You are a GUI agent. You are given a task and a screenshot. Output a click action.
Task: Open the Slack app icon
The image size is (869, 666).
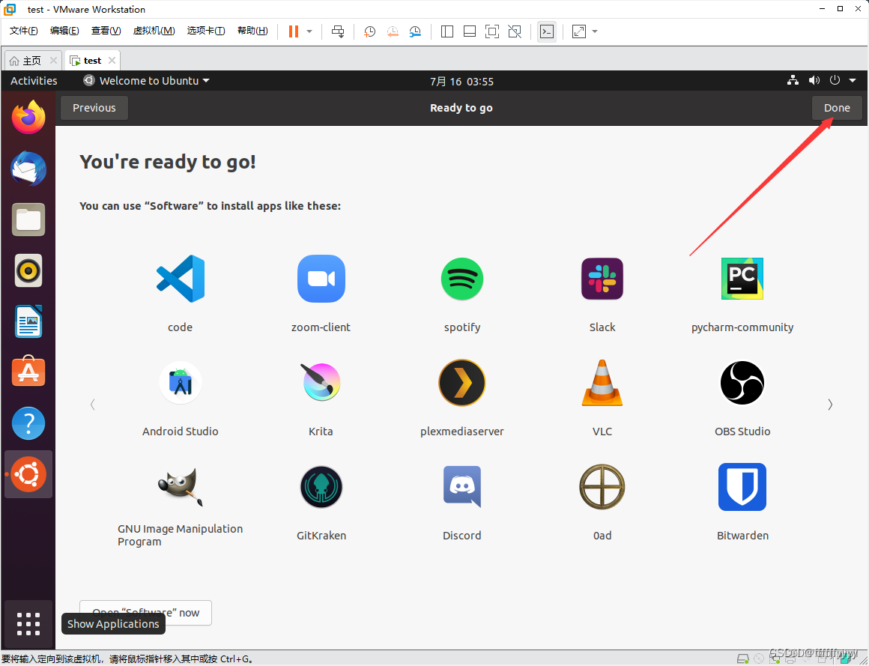coord(602,279)
